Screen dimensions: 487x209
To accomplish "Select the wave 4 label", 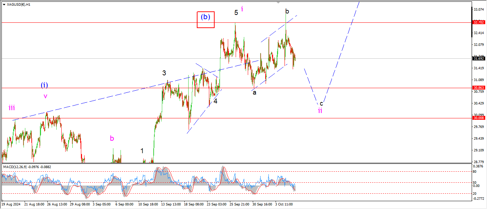I will pyautogui.click(x=215, y=101).
